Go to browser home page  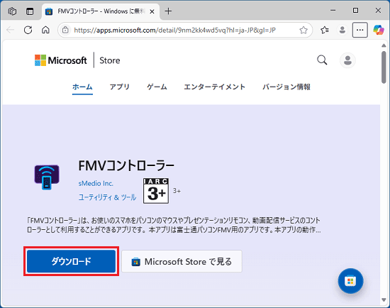coord(45,30)
